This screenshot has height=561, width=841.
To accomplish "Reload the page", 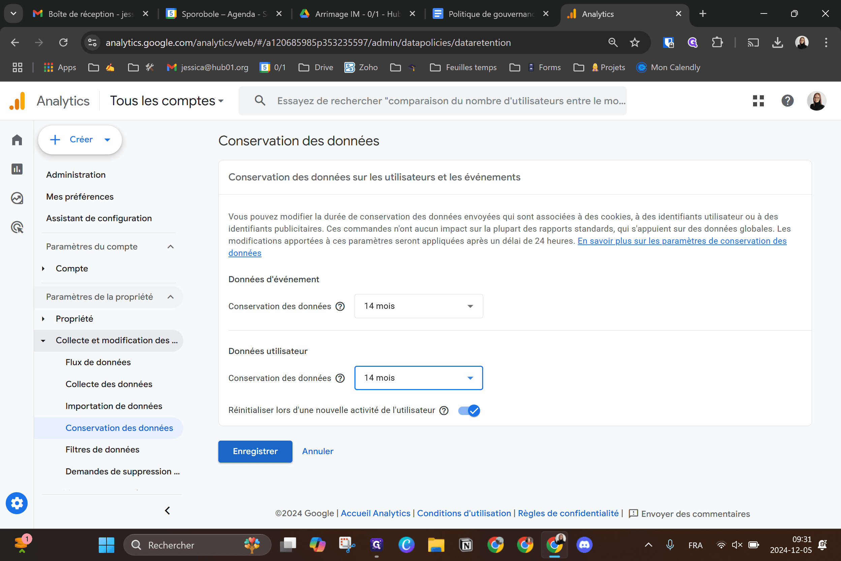I will [x=63, y=42].
